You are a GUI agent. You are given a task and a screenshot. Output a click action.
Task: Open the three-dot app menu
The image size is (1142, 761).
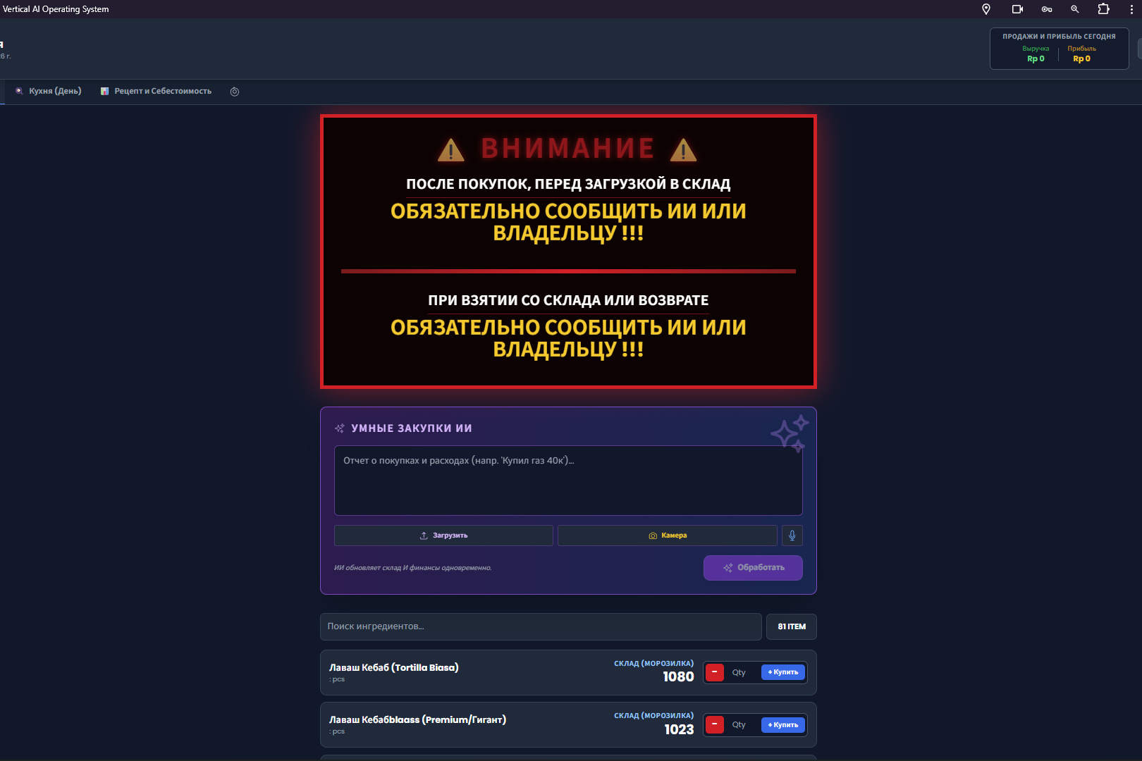click(1131, 9)
